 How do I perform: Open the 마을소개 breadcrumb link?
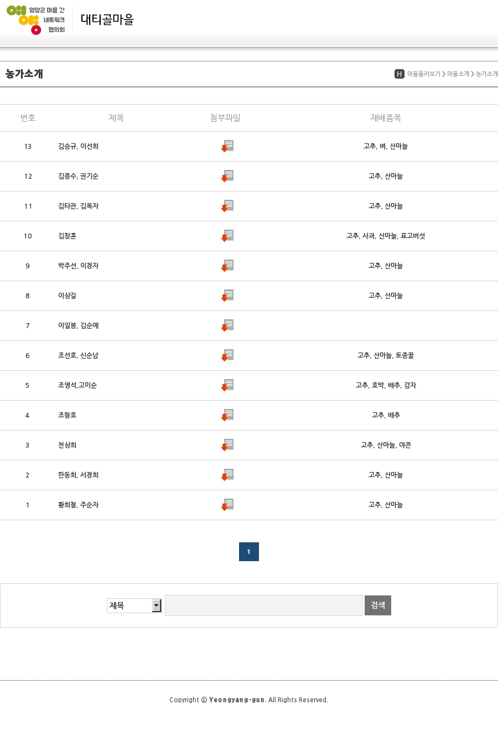point(458,74)
